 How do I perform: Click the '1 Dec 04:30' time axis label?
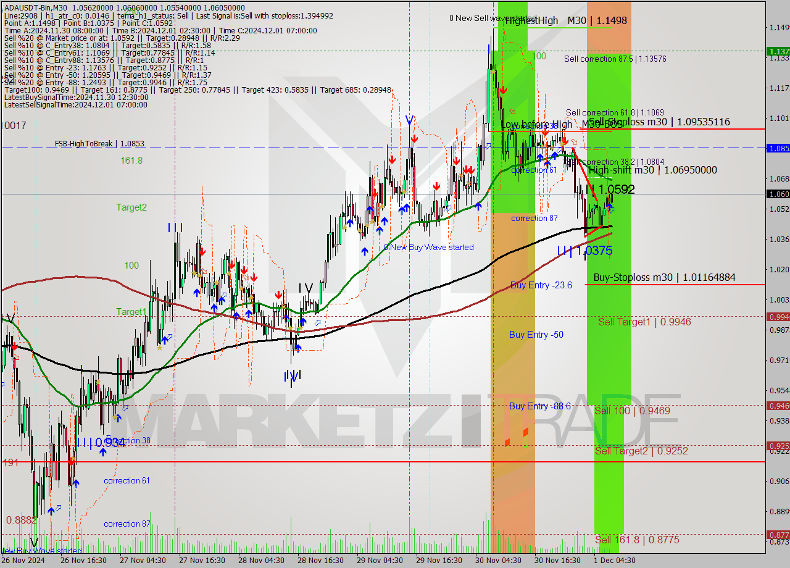point(615,561)
